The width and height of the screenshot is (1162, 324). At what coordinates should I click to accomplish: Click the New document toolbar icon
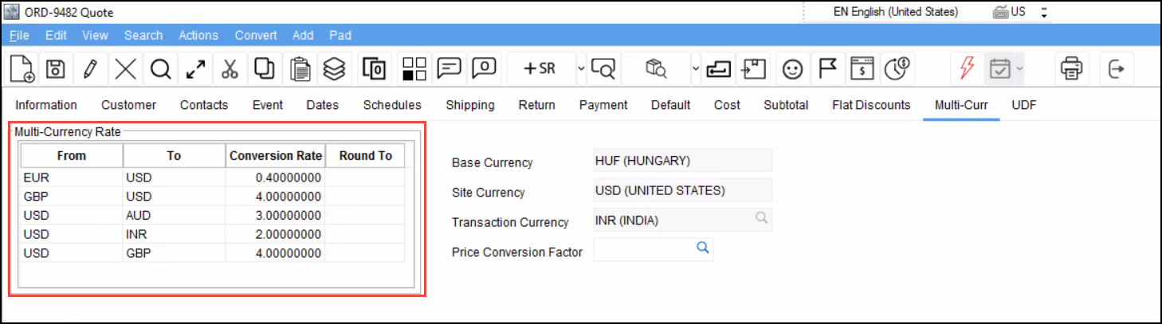pyautogui.click(x=22, y=69)
